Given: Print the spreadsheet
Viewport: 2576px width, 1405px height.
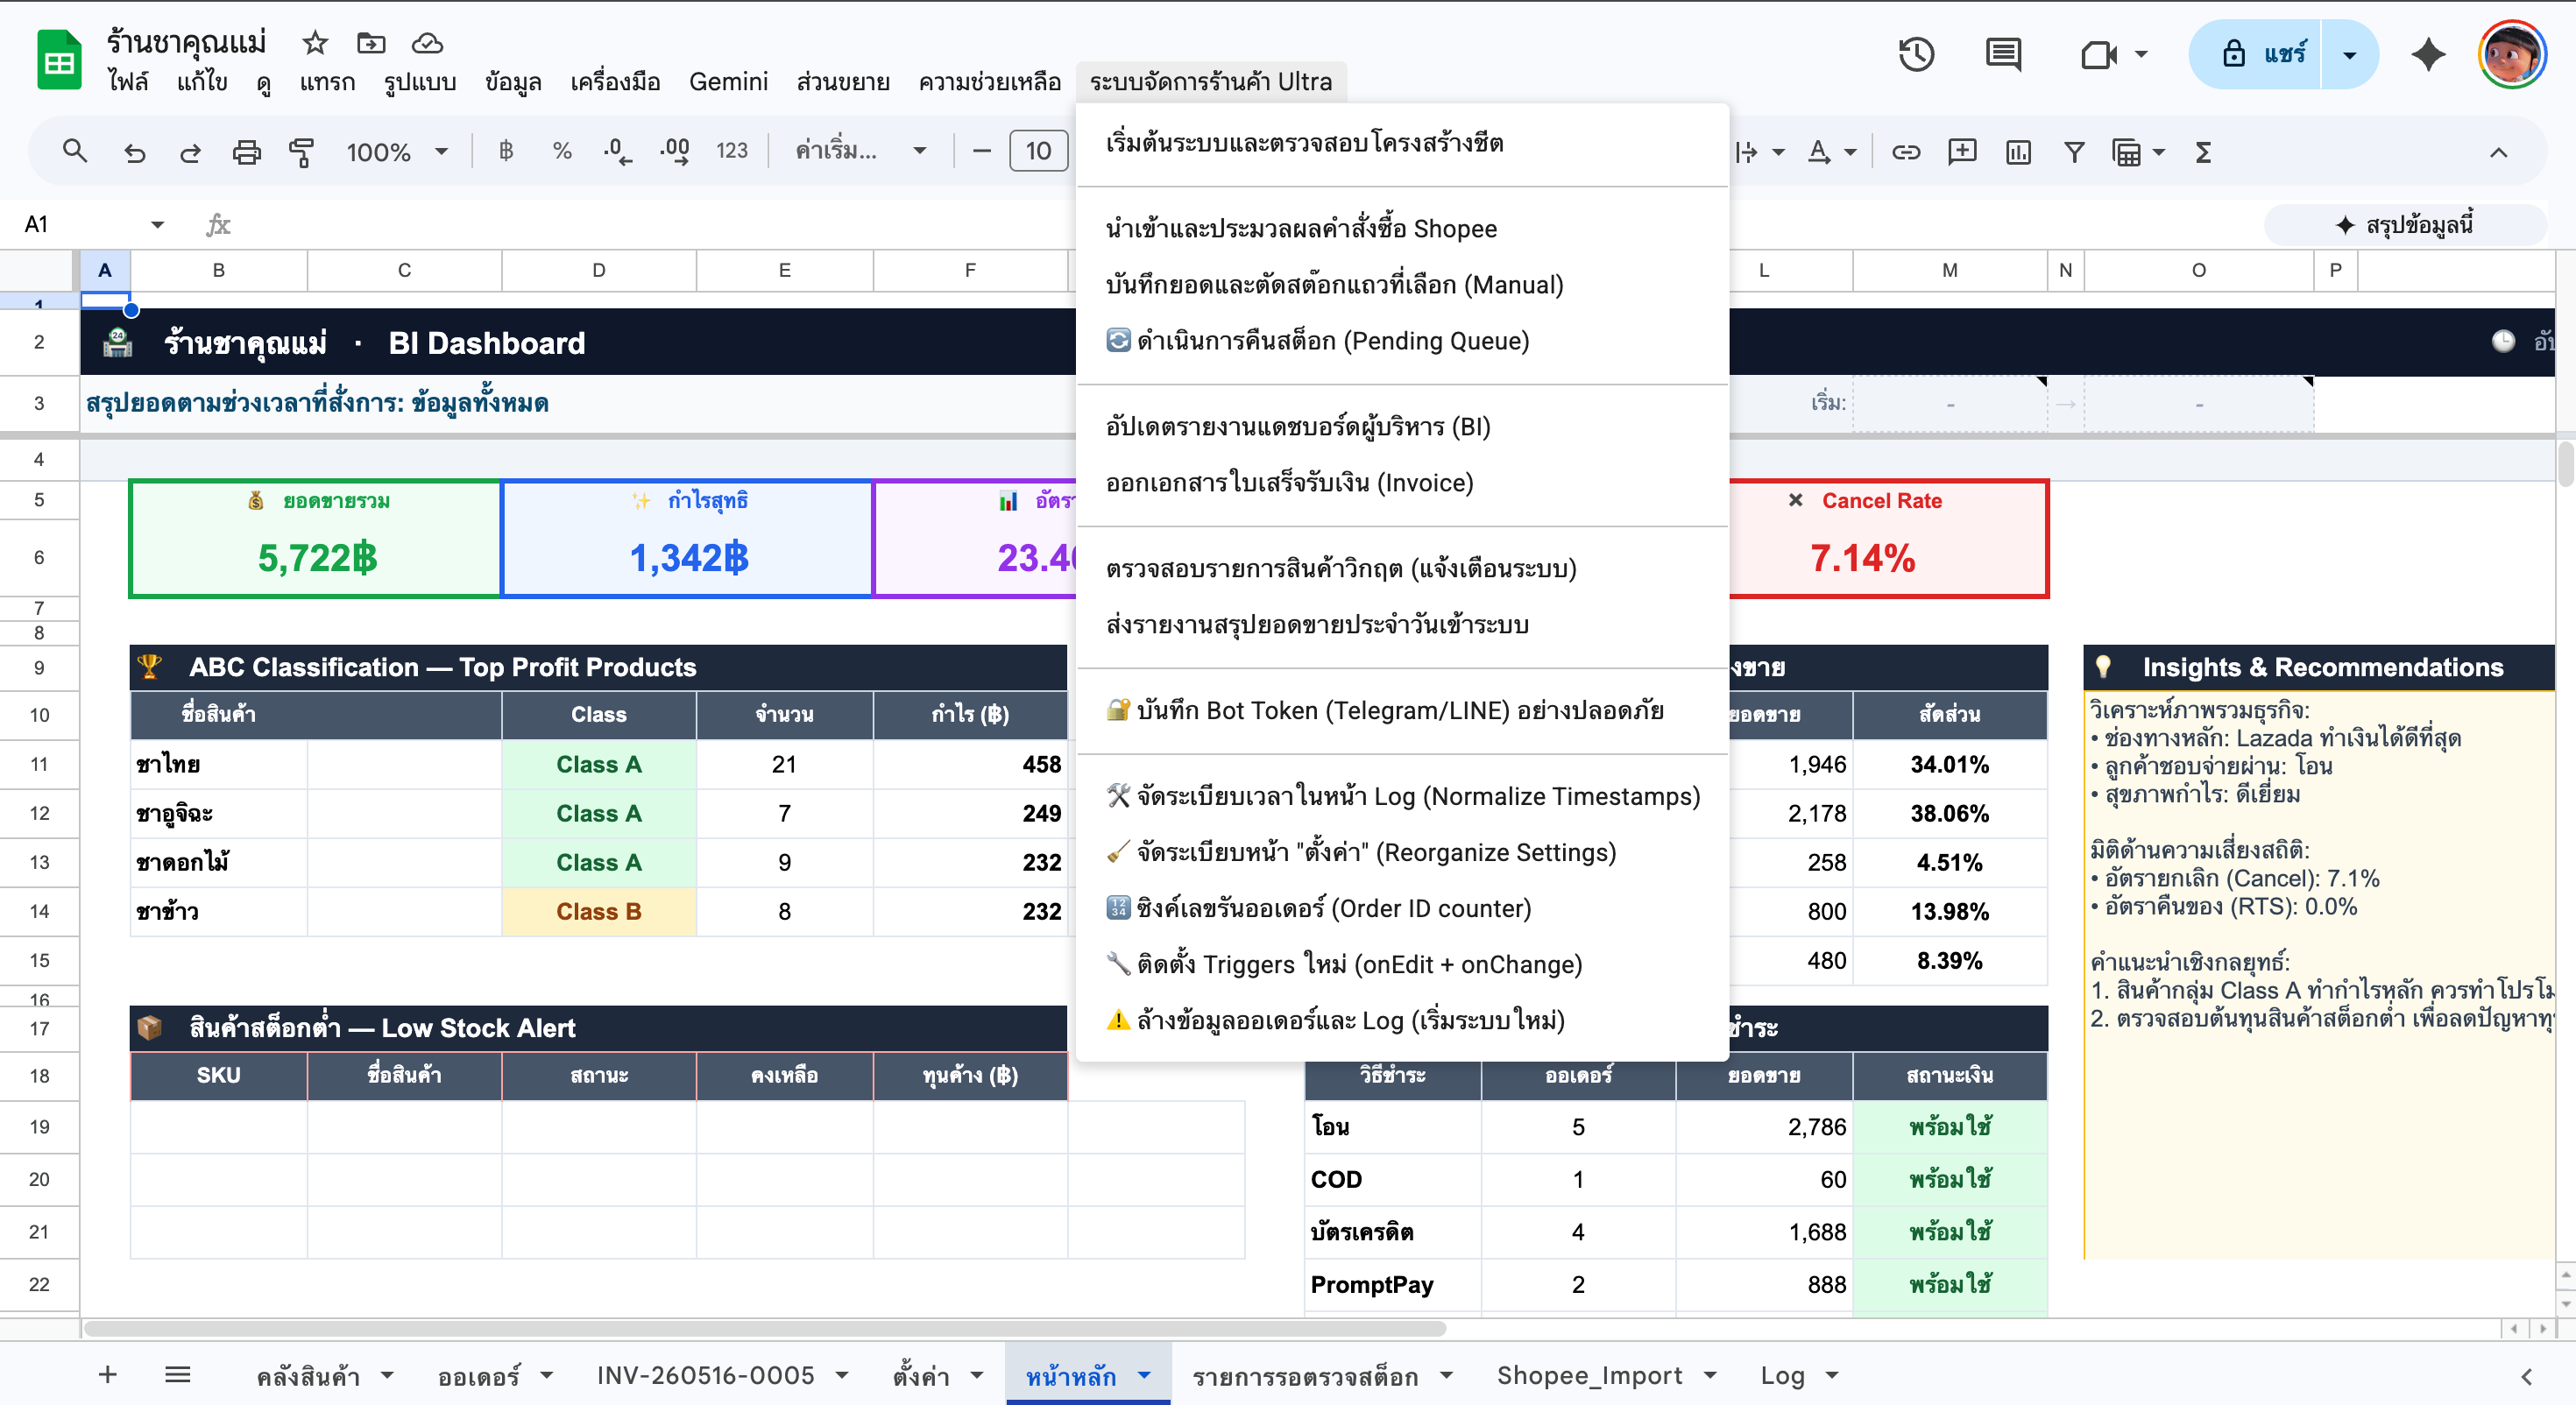Looking at the screenshot, I should click(246, 152).
